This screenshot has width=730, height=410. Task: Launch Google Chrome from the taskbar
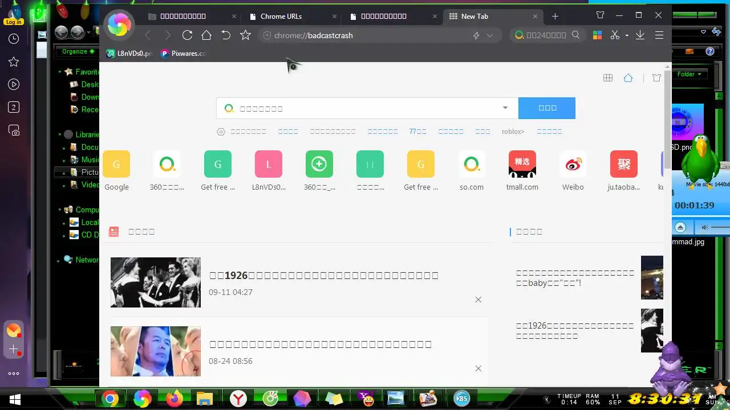point(111,399)
